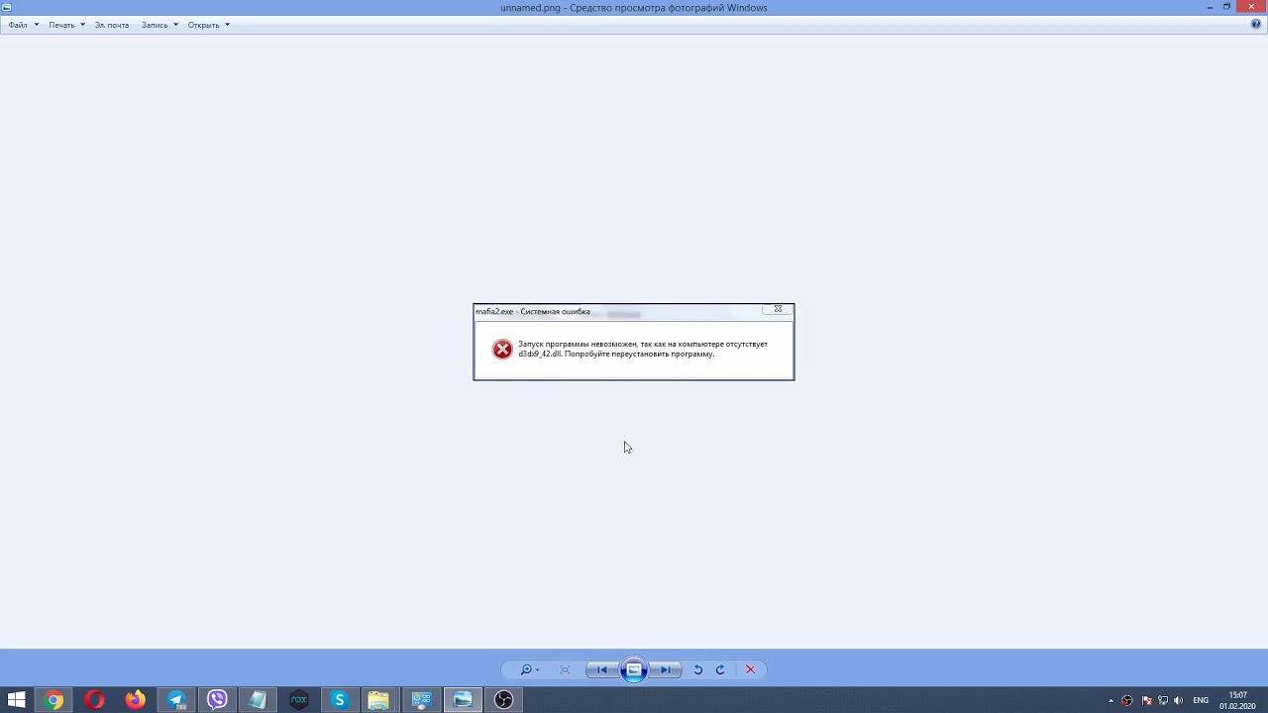Rotate image clockwise

pos(720,670)
